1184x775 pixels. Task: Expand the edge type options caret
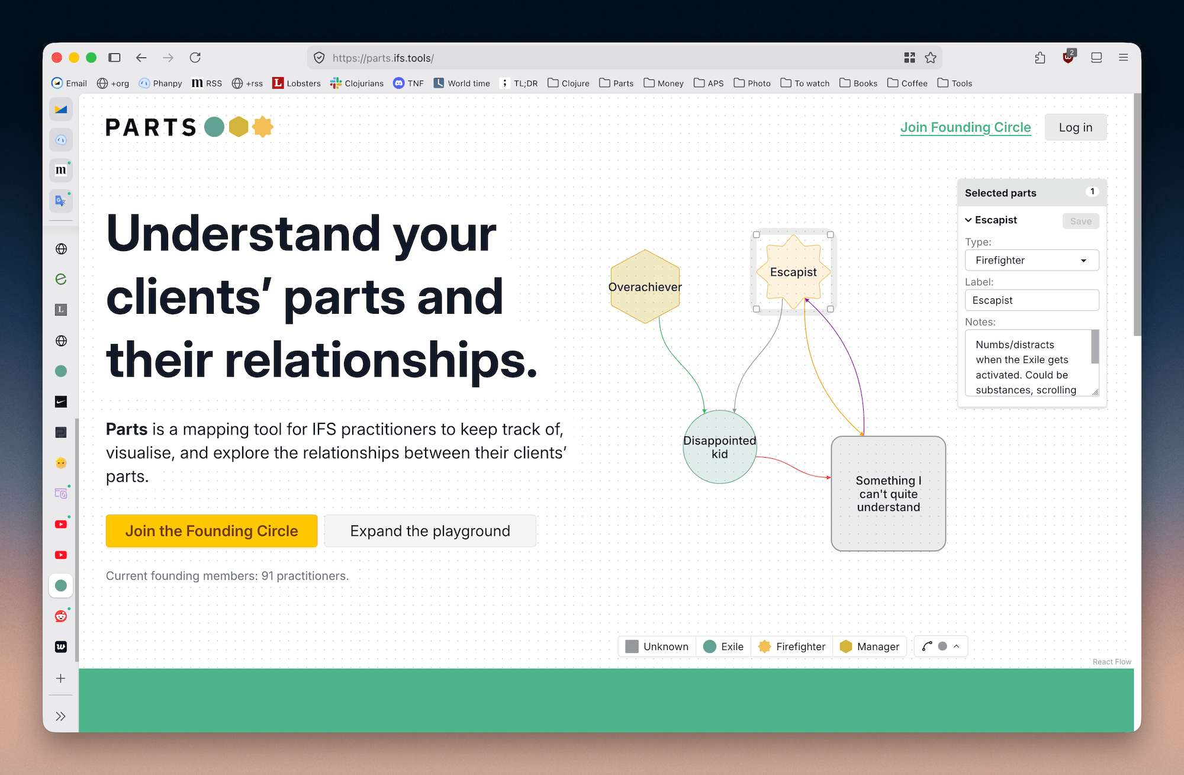click(x=957, y=647)
